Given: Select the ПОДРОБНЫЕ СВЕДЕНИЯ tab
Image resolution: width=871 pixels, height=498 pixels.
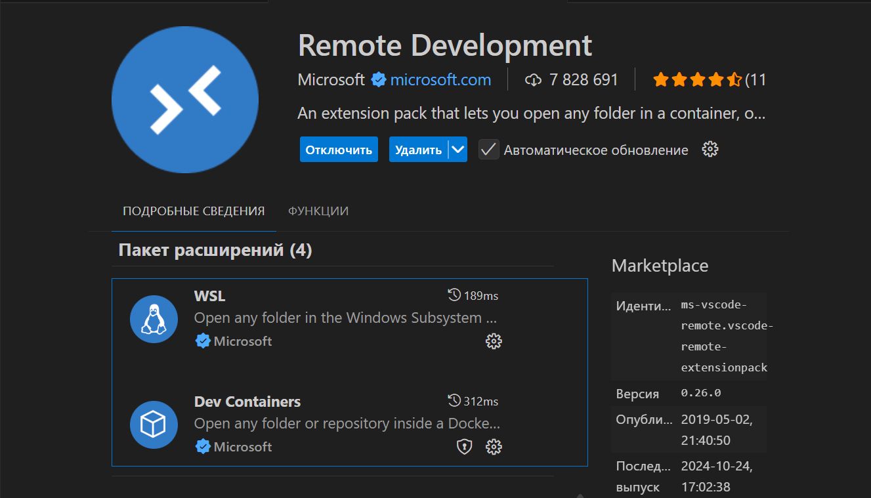Looking at the screenshot, I should tap(194, 211).
